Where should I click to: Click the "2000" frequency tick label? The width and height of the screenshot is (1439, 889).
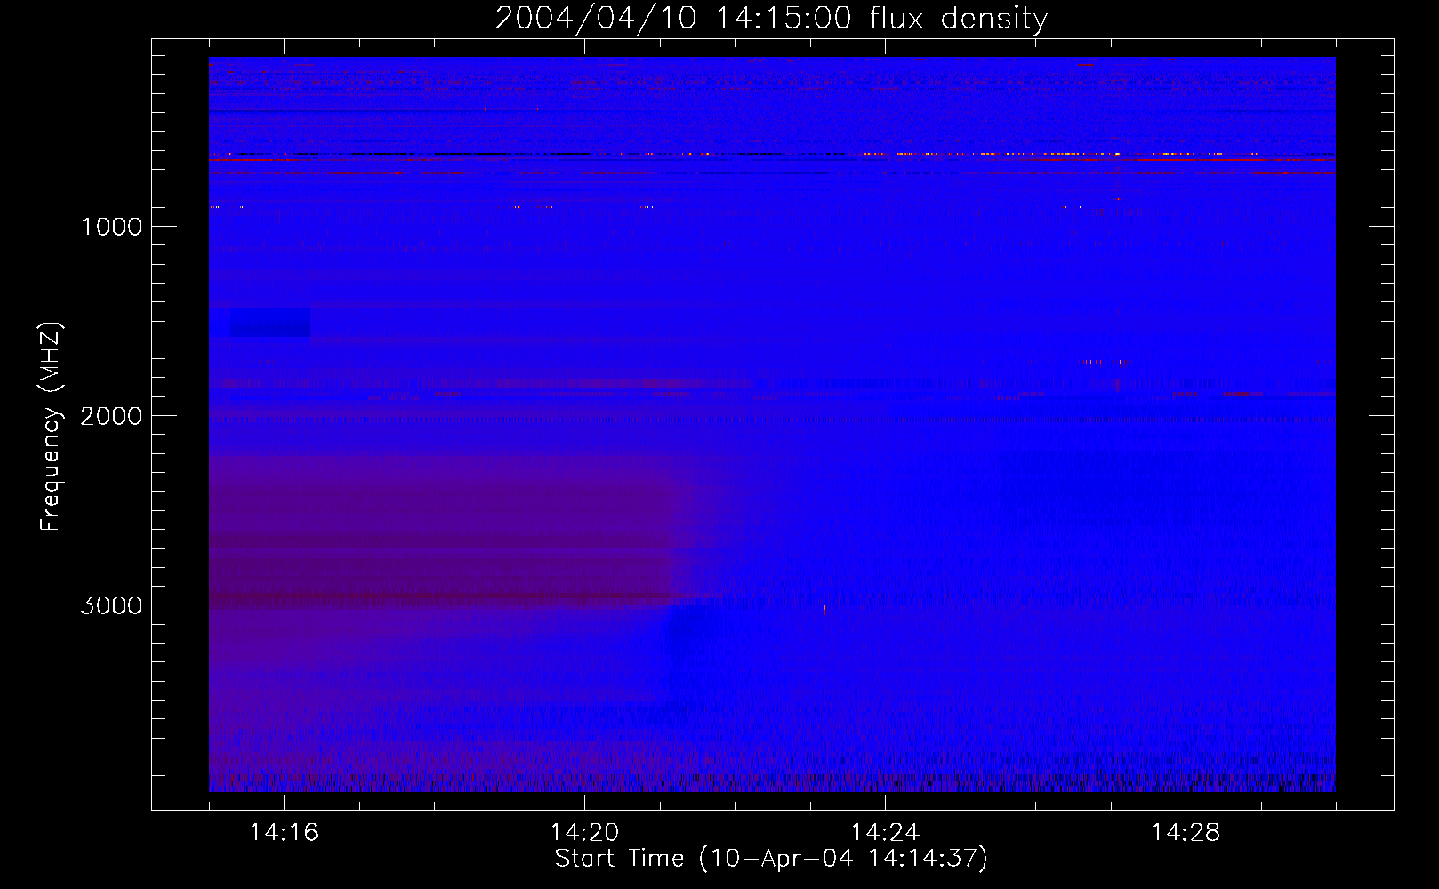pyautogui.click(x=111, y=416)
